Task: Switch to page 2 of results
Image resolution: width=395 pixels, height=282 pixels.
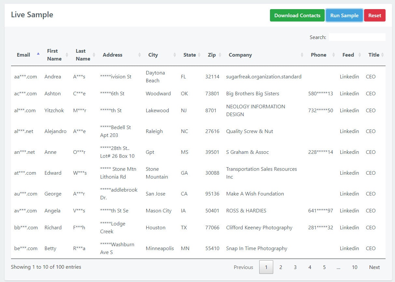Action: [x=281, y=267]
